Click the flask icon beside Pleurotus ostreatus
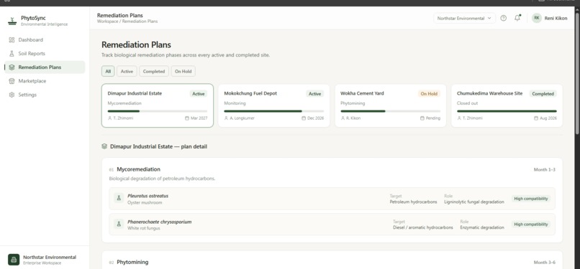This screenshot has width=580, height=269. pyautogui.click(x=119, y=198)
